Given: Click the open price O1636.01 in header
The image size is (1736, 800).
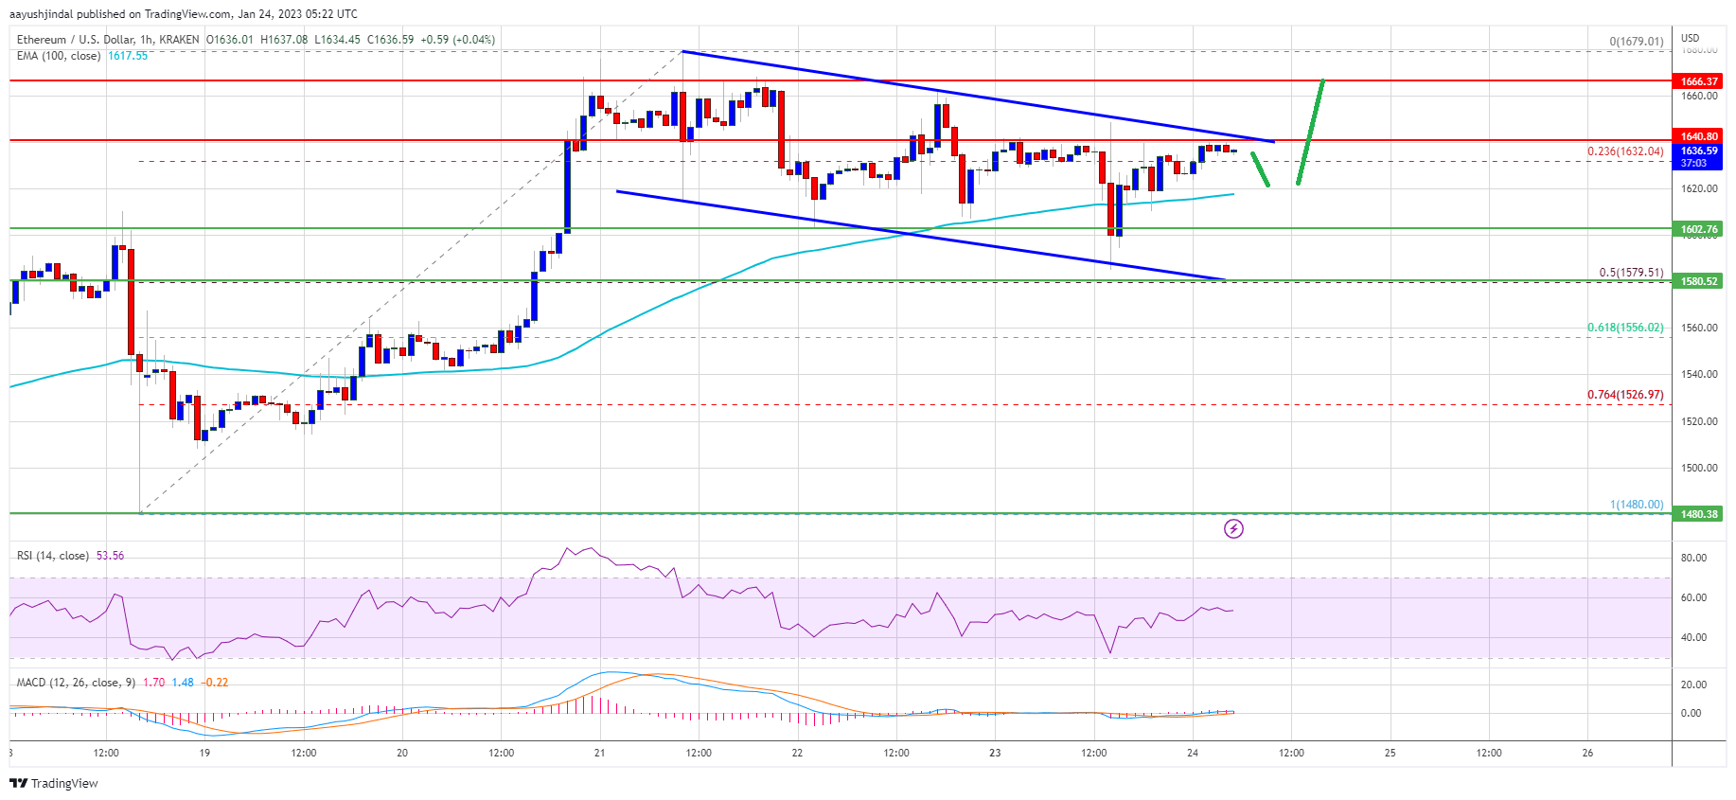Looking at the screenshot, I should [230, 40].
